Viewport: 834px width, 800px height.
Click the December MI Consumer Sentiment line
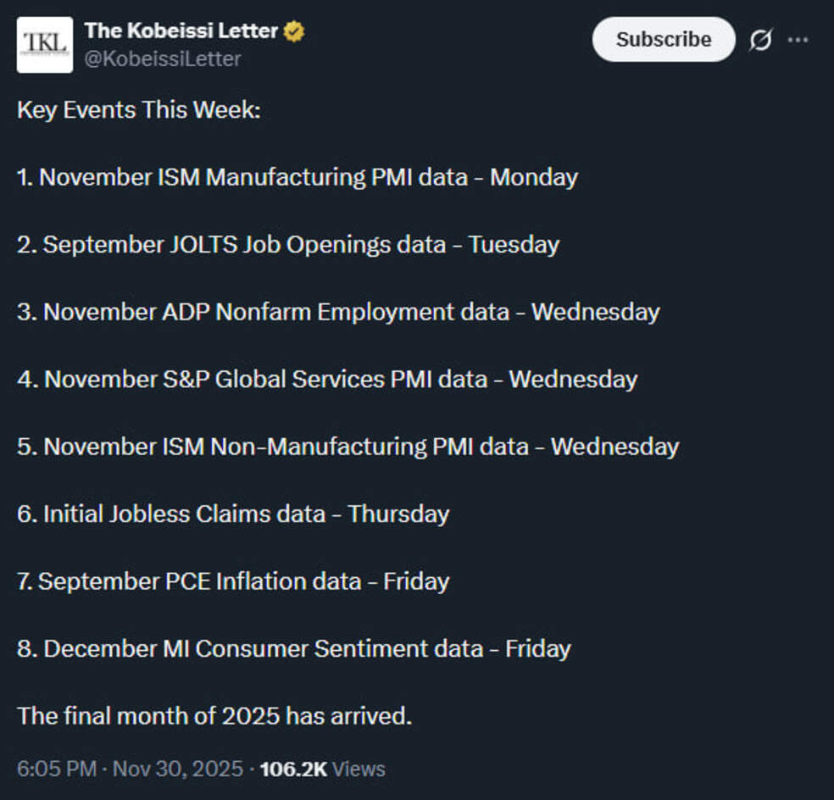(x=293, y=648)
